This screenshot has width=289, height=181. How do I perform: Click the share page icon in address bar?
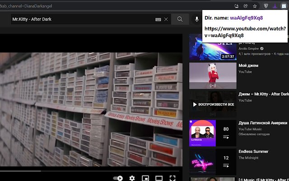246,6
